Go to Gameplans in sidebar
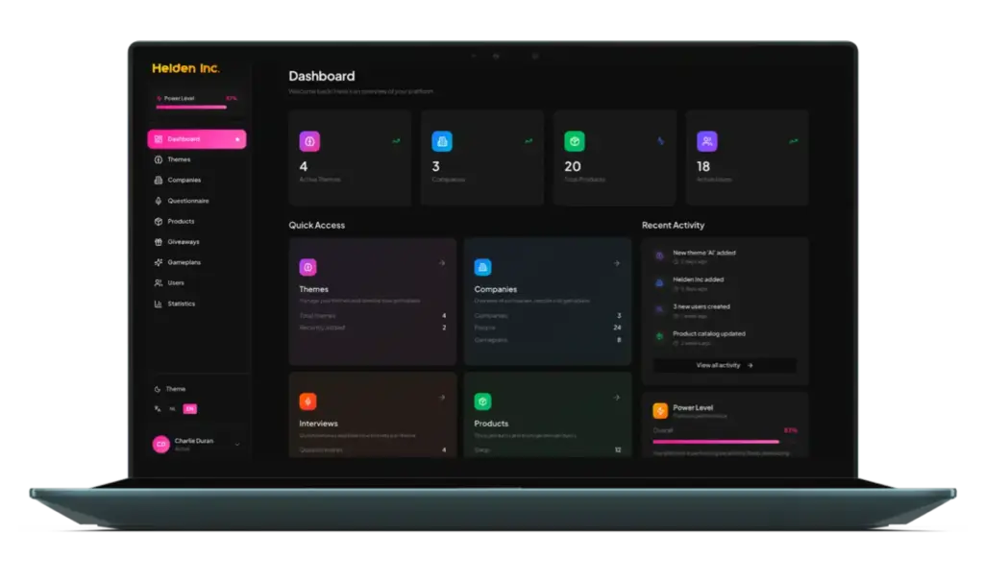Viewport: 984px width, 583px height. coord(184,262)
